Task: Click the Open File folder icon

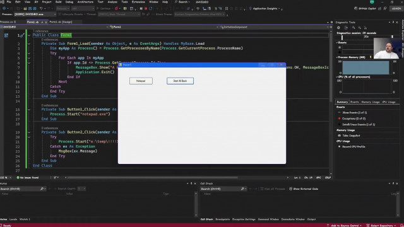Action: coord(25,8)
